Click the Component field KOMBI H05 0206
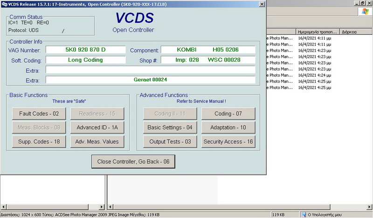373x218 pixels. (x=208, y=50)
